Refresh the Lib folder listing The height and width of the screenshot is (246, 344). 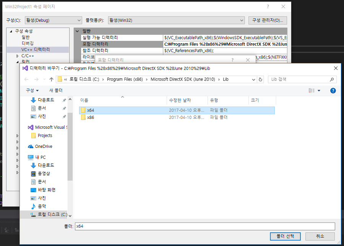260,79
